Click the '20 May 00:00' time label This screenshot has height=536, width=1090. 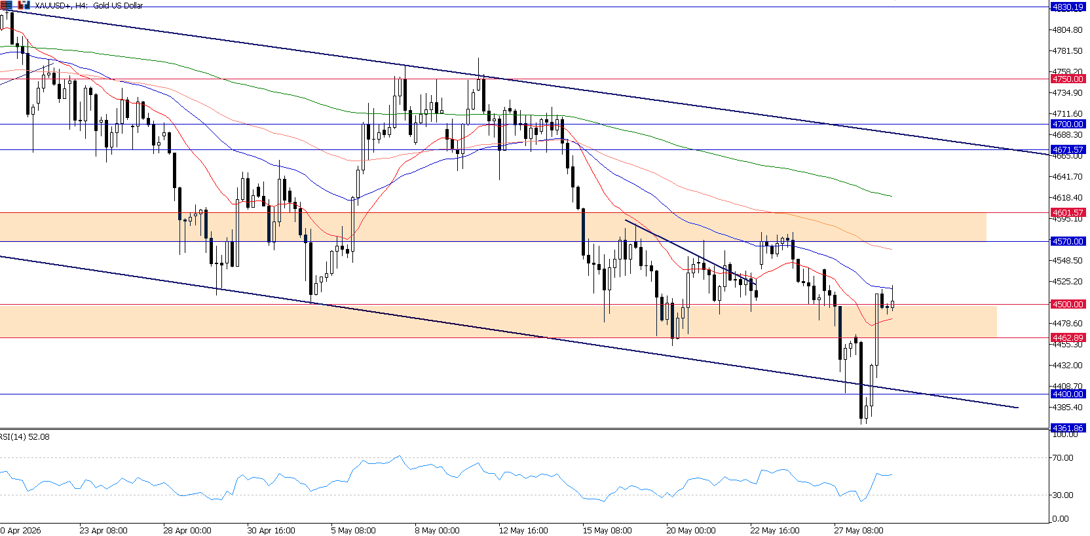[691, 531]
